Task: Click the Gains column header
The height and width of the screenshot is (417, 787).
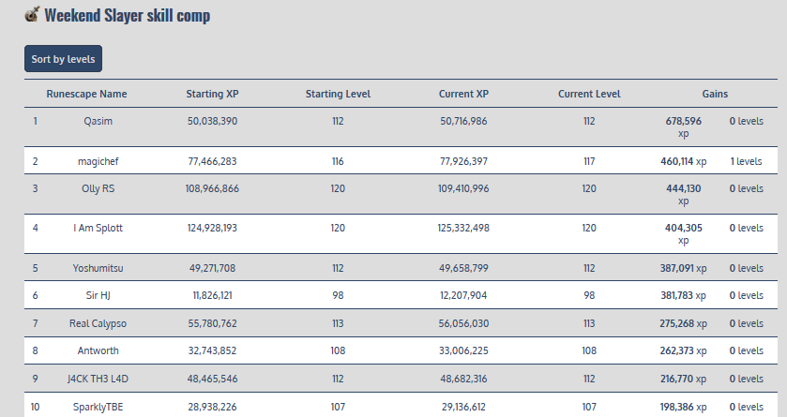Action: [x=715, y=94]
